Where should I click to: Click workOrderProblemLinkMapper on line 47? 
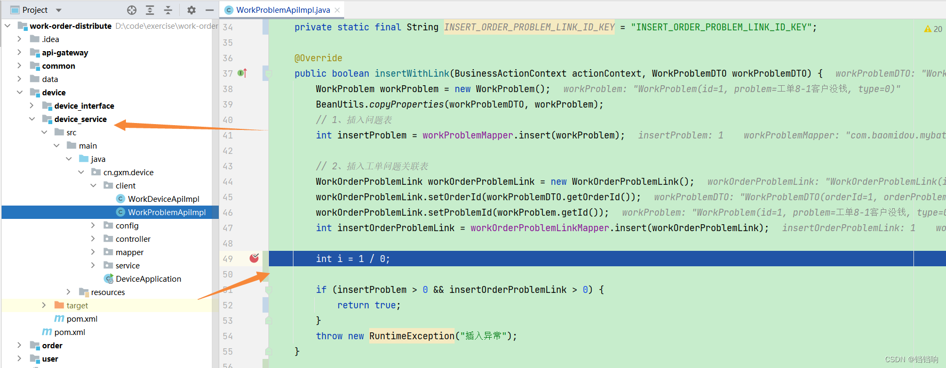pos(540,228)
